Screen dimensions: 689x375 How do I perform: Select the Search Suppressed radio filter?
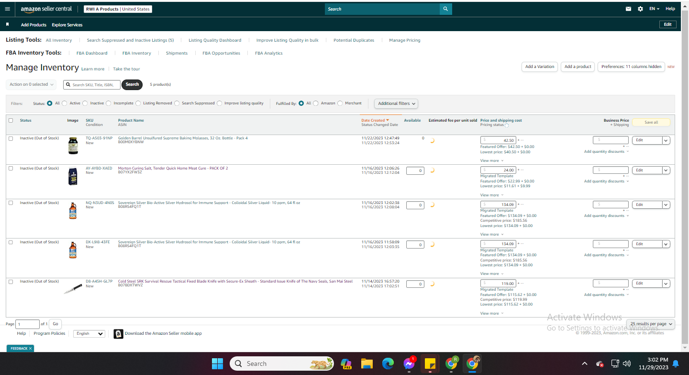click(177, 103)
